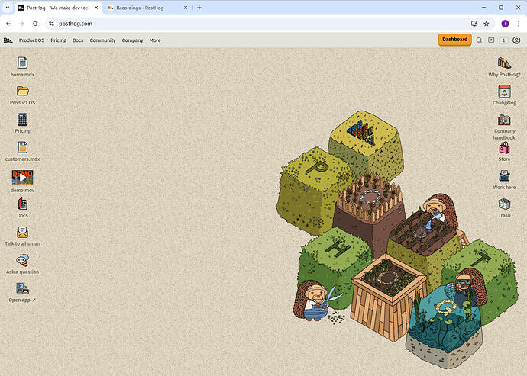
Task: Open the home.mdx desktop file
Action: click(x=22, y=63)
